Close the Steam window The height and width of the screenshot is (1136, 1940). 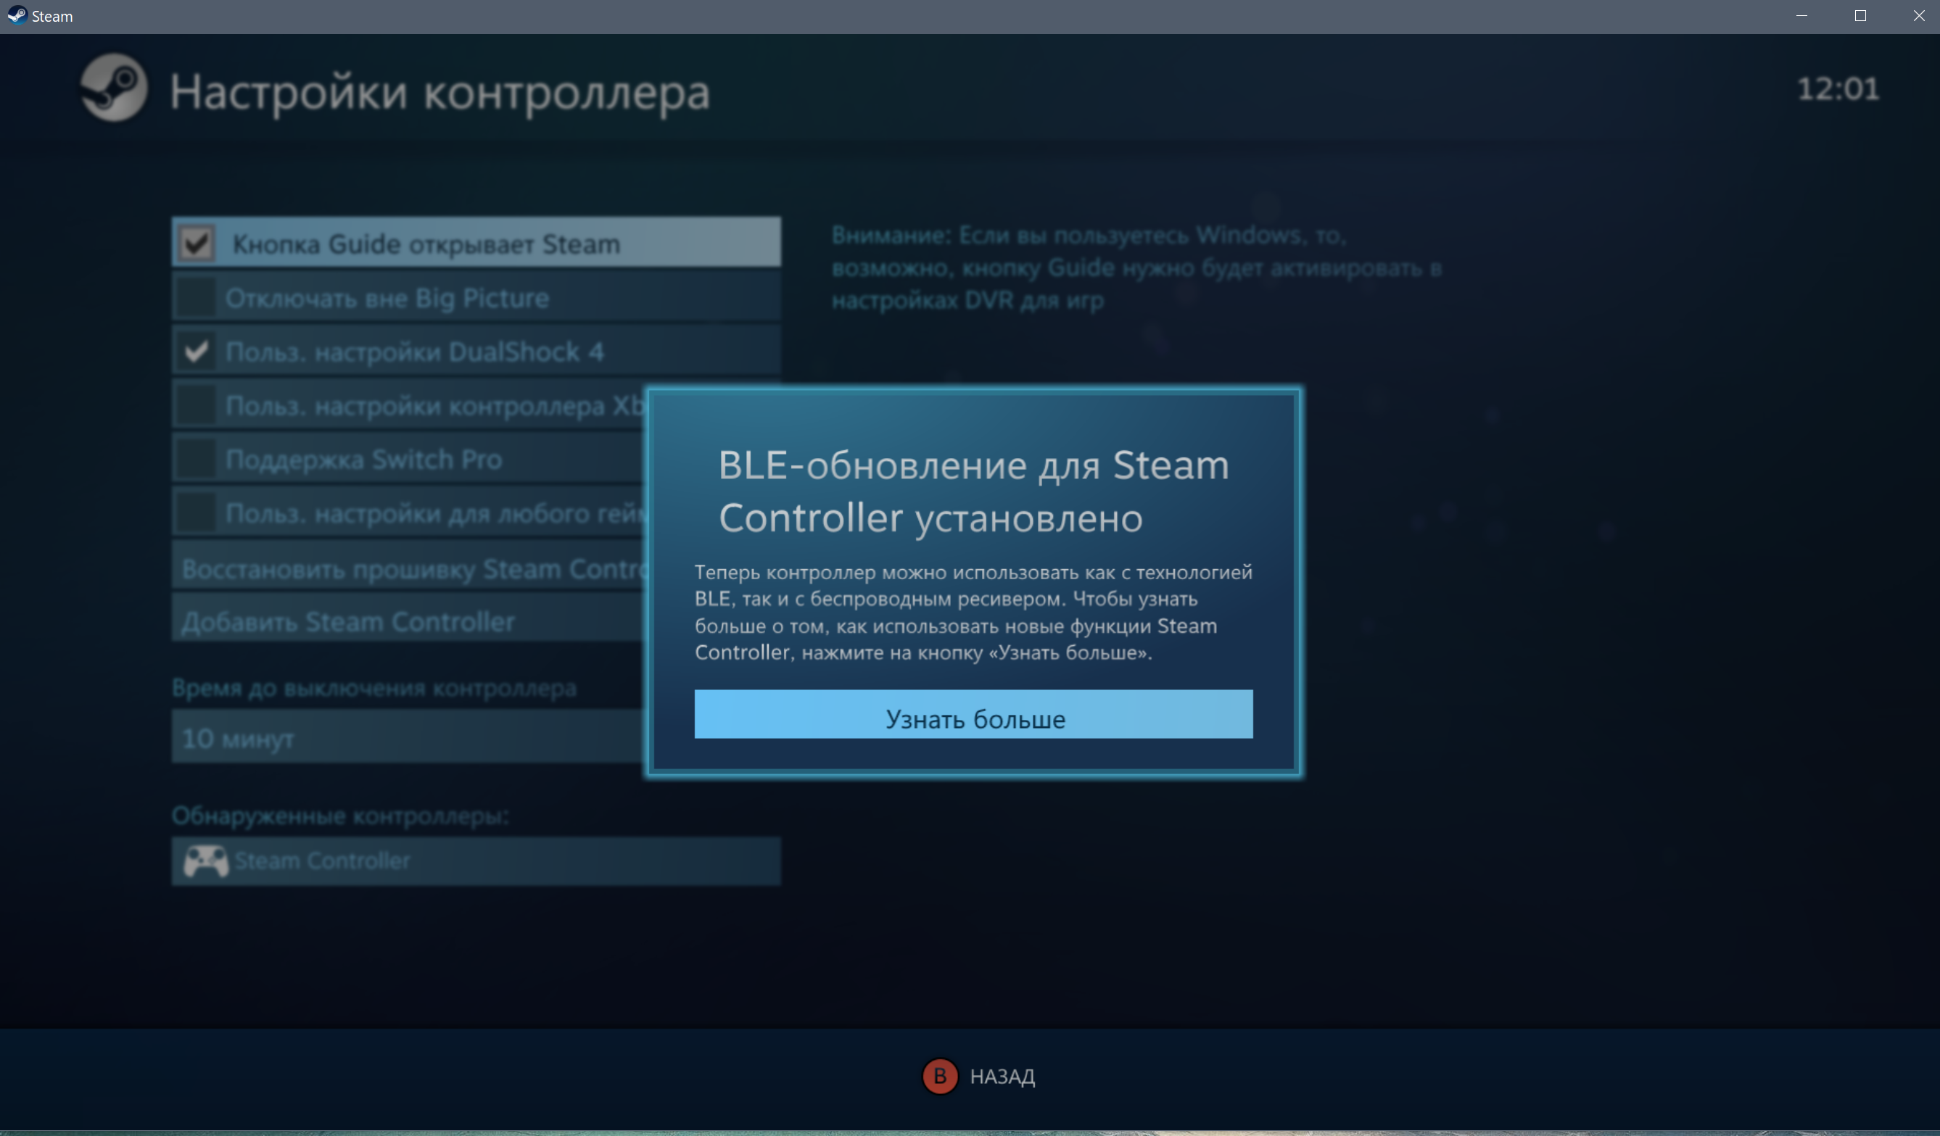1918,15
